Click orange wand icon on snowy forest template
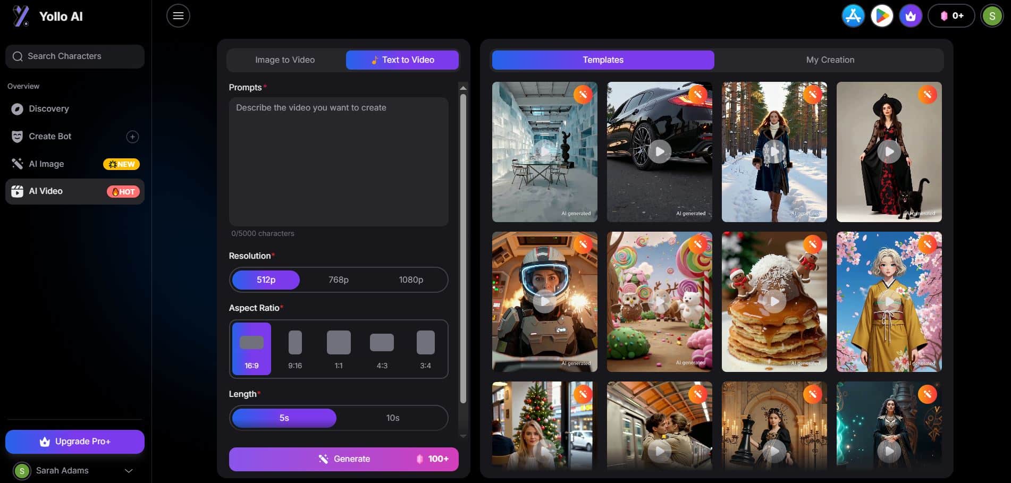The image size is (1011, 483). pos(813,95)
